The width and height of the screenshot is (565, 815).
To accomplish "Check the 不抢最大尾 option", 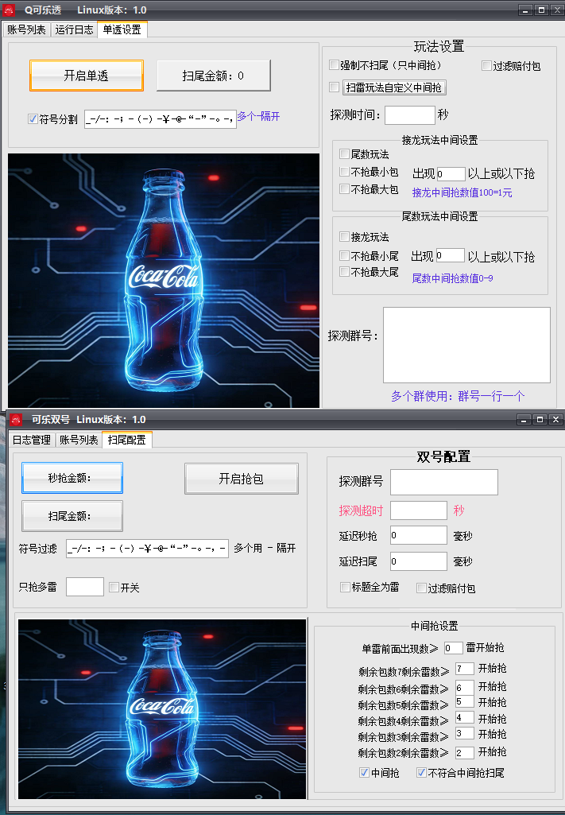I will 344,271.
